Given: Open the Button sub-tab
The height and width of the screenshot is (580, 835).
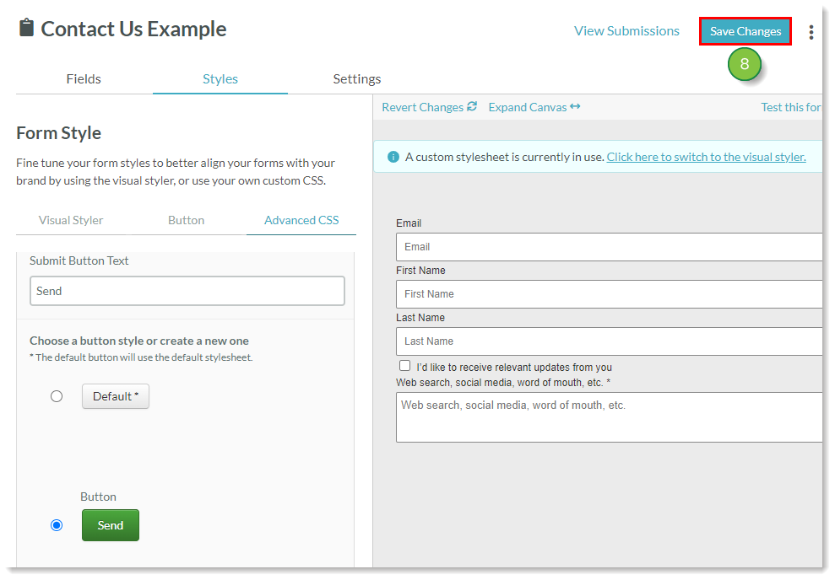Looking at the screenshot, I should tap(186, 220).
